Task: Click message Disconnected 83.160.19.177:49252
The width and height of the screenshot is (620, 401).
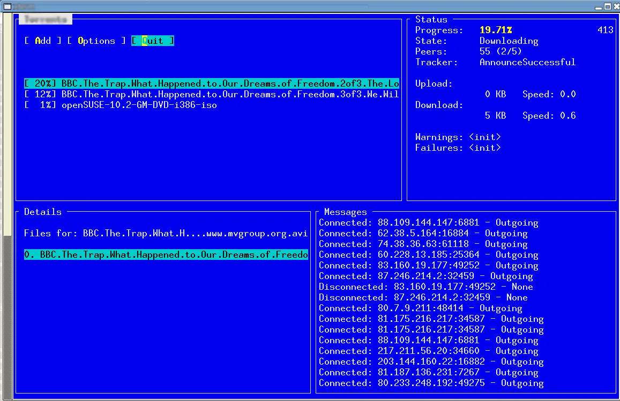Action: pyautogui.click(x=426, y=287)
